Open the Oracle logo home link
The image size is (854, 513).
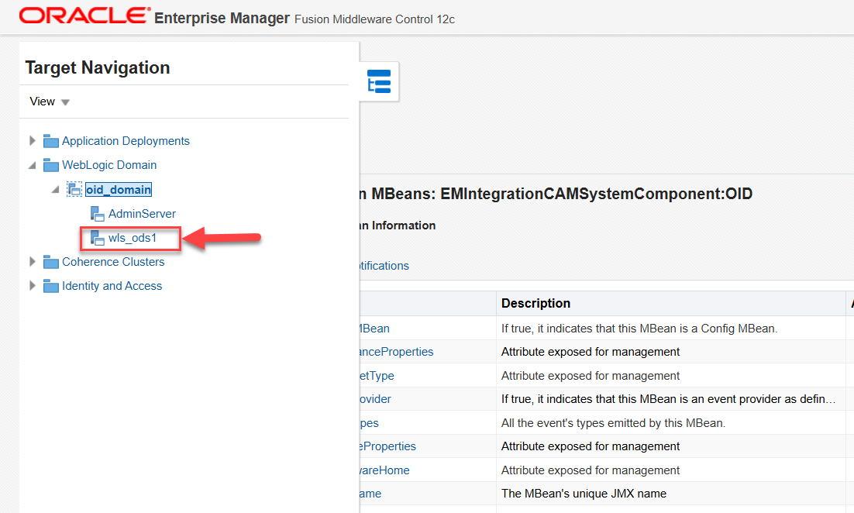tap(84, 16)
